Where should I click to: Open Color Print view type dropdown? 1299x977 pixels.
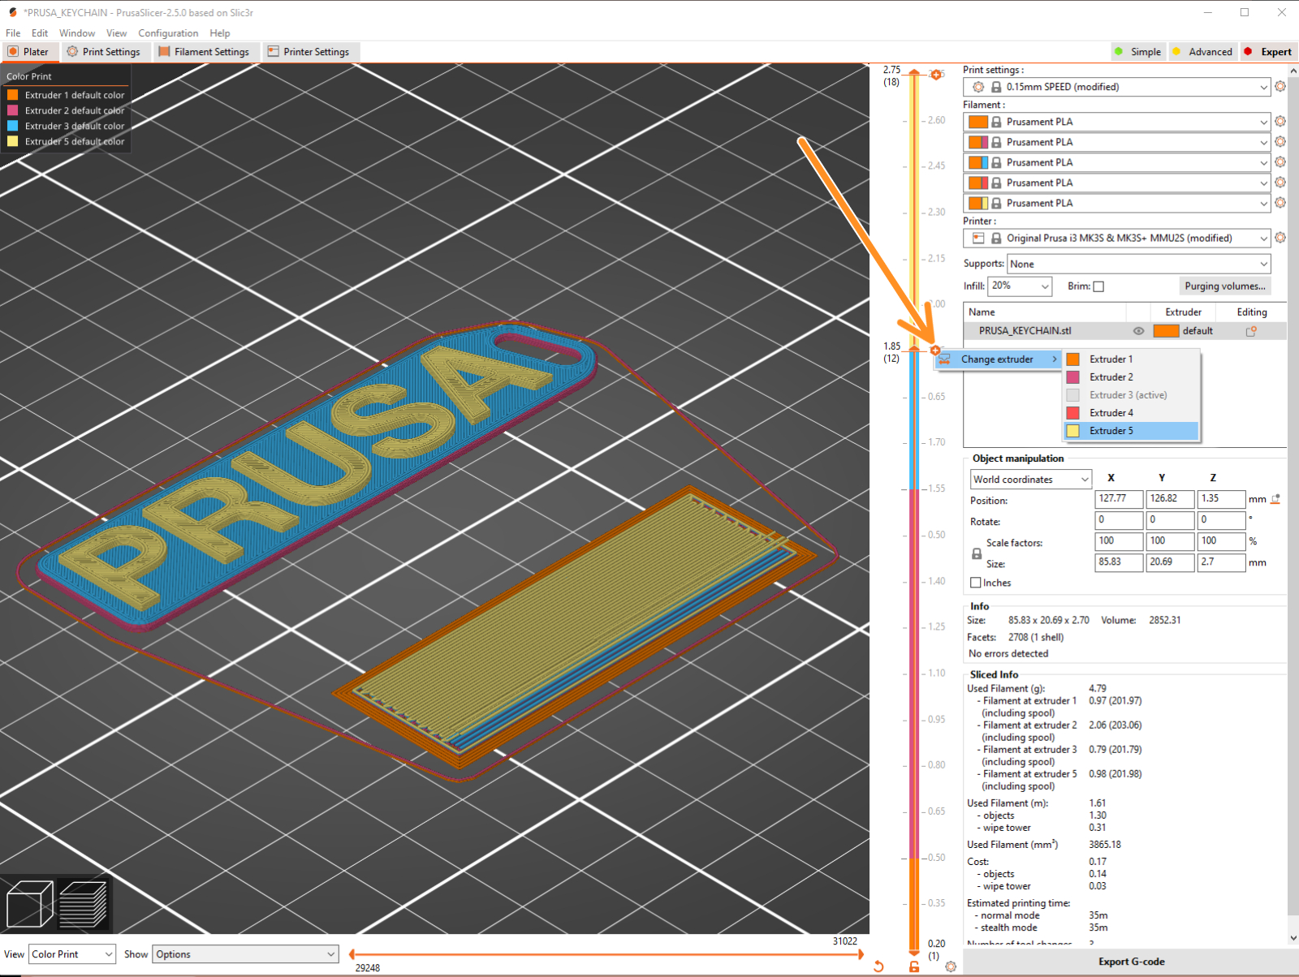point(72,954)
